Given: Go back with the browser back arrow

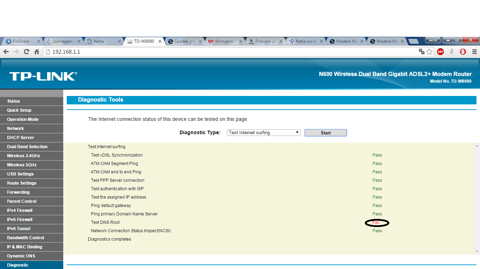Looking at the screenshot, I should point(6,52).
